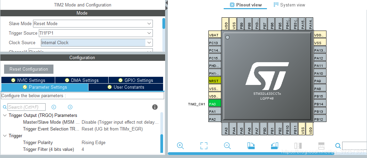
Task: Rotate the chip clockwise
Action: coord(251,146)
